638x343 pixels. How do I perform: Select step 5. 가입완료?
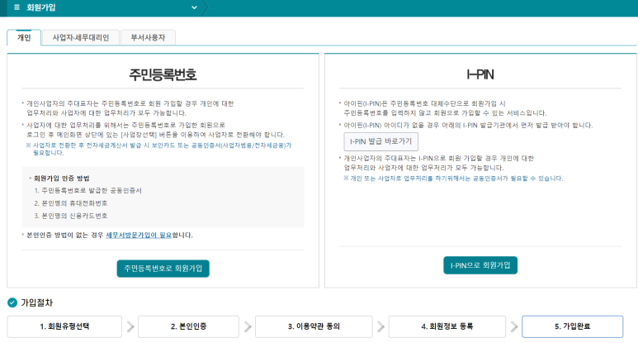[x=573, y=326]
